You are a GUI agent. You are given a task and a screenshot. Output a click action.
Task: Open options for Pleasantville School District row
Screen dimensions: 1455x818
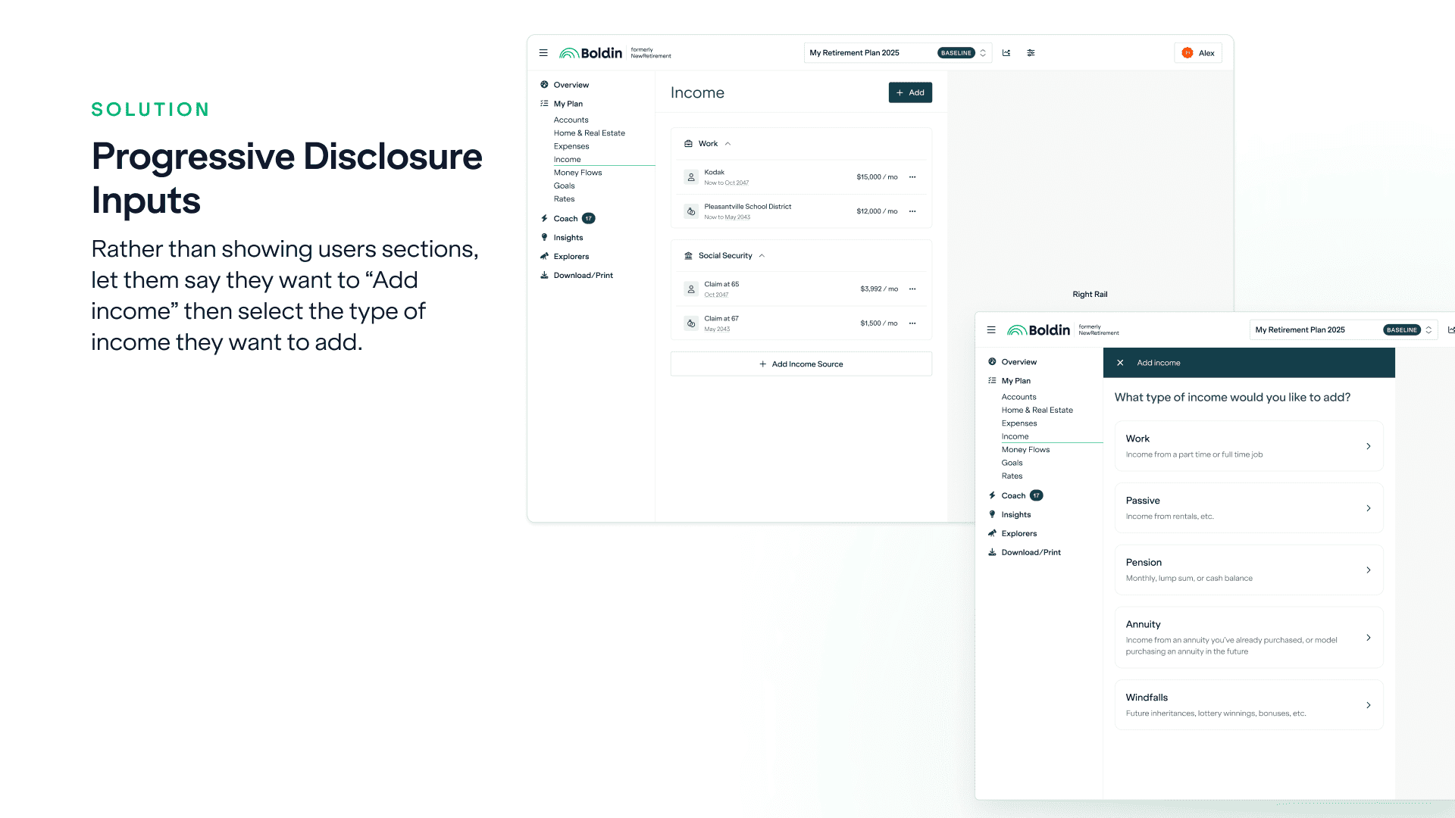click(912, 211)
